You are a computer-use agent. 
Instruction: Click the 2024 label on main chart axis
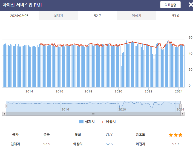pos(178,91)
